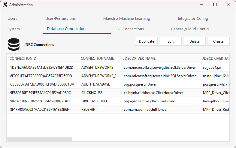Click the MPP_Driver jar cell in REDSHIFT row
Image resolution: width=236 pixels, height=148 pixels.
(216, 110)
